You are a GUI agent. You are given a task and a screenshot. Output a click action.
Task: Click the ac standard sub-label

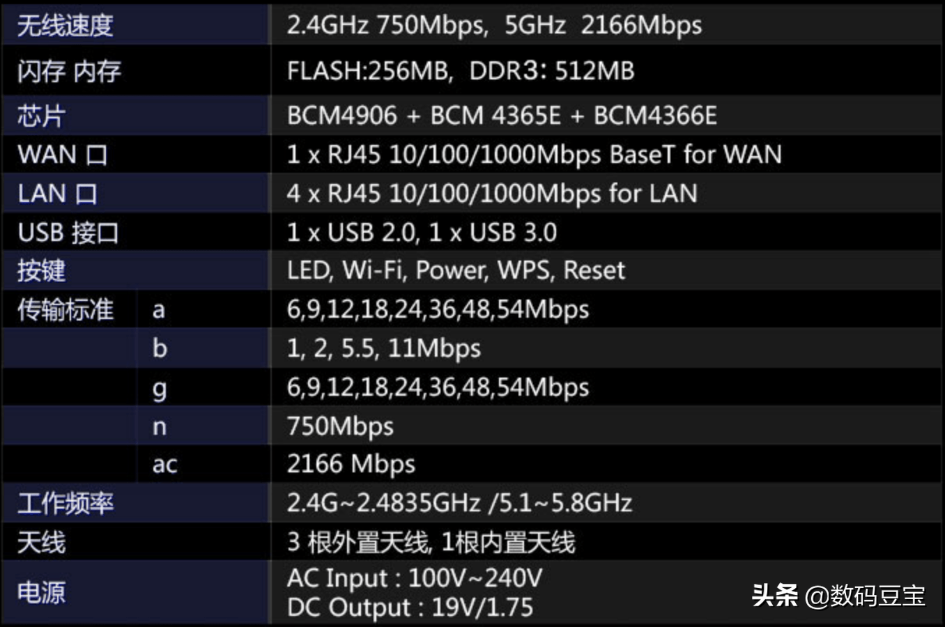pos(164,465)
